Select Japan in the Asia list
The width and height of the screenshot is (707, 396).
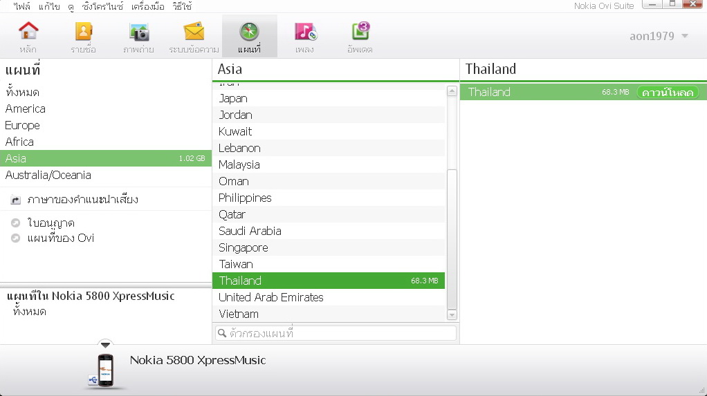[x=329, y=98]
